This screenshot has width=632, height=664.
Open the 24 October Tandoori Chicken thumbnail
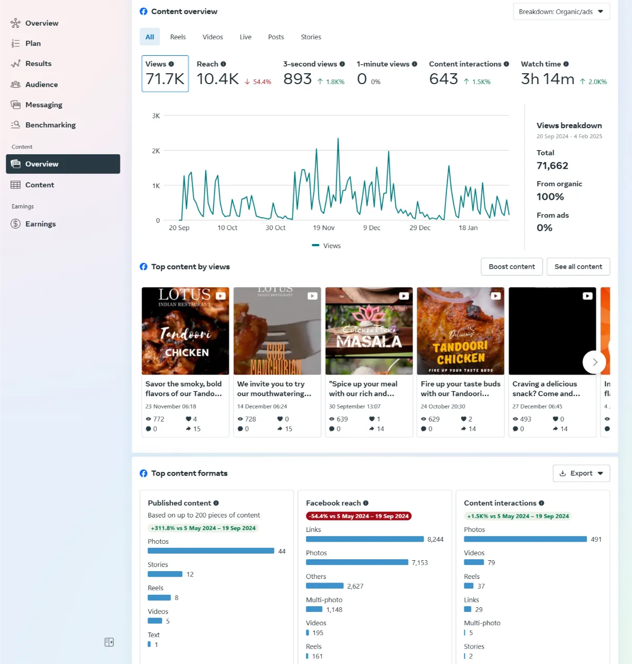coord(461,331)
